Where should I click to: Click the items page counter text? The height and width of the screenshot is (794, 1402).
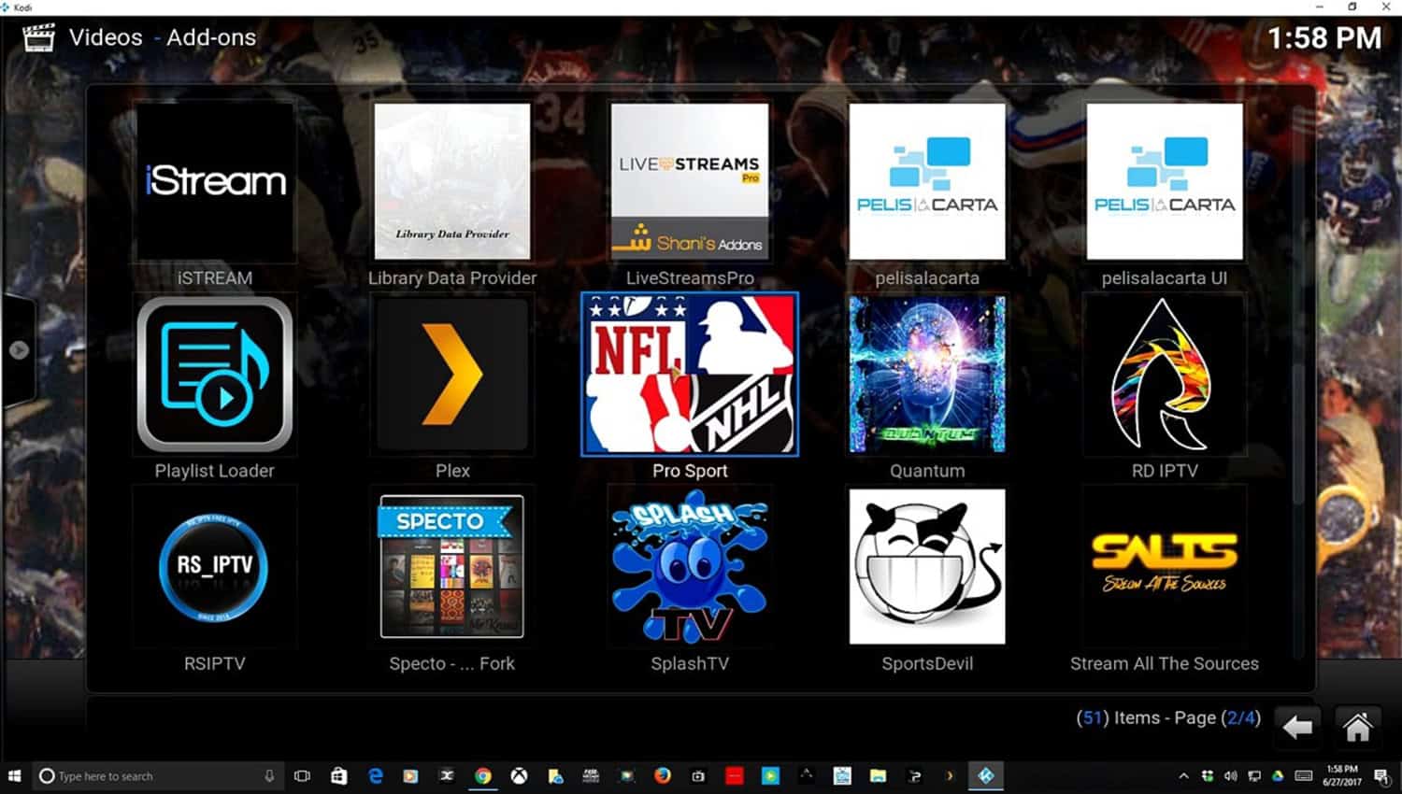[x=1168, y=717]
